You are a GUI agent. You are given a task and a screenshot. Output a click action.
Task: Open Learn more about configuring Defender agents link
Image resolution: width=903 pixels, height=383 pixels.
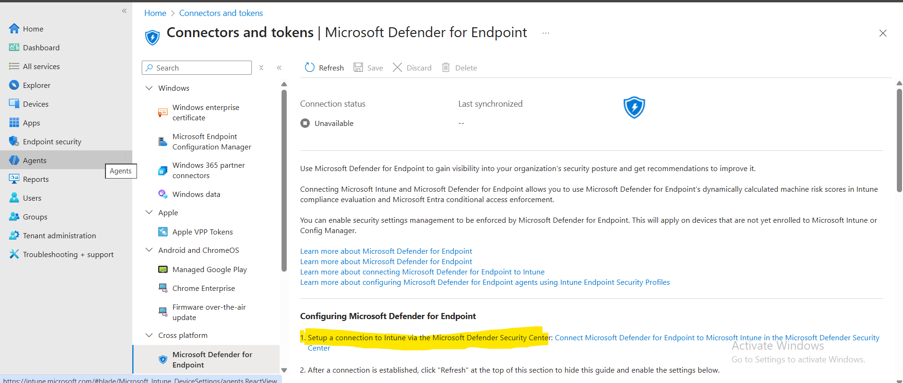[485, 282]
